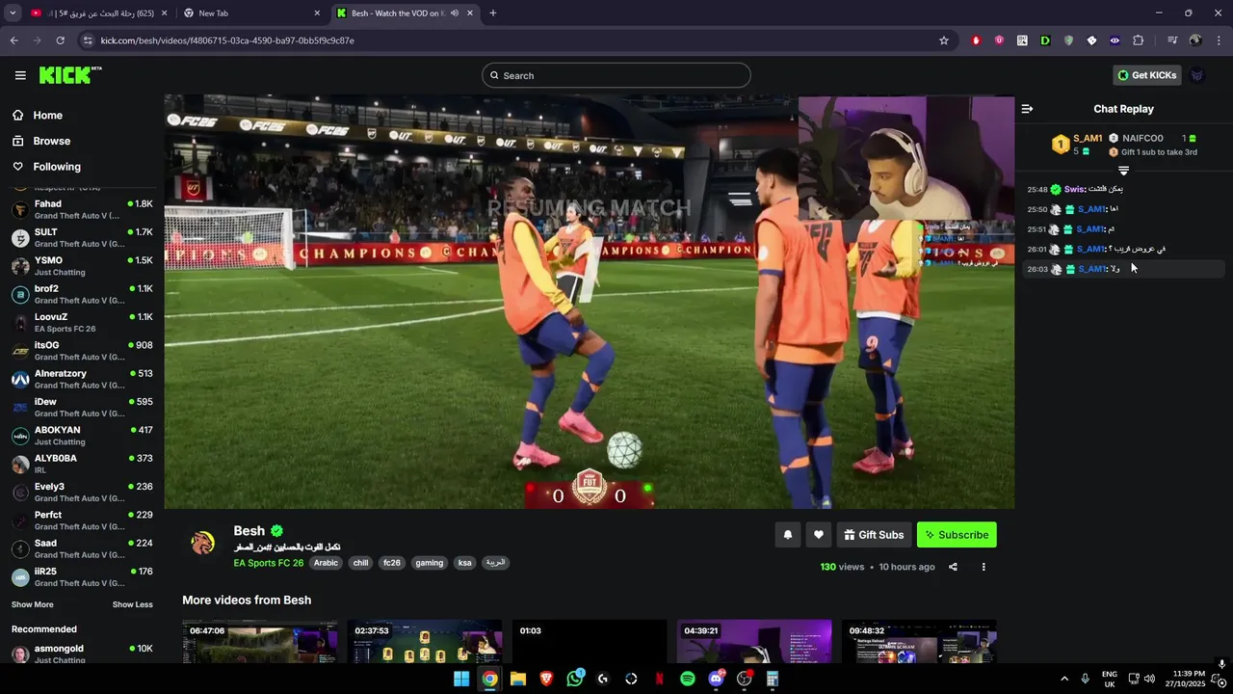
Task: Toggle notification bell for Besh
Action: tap(787, 535)
